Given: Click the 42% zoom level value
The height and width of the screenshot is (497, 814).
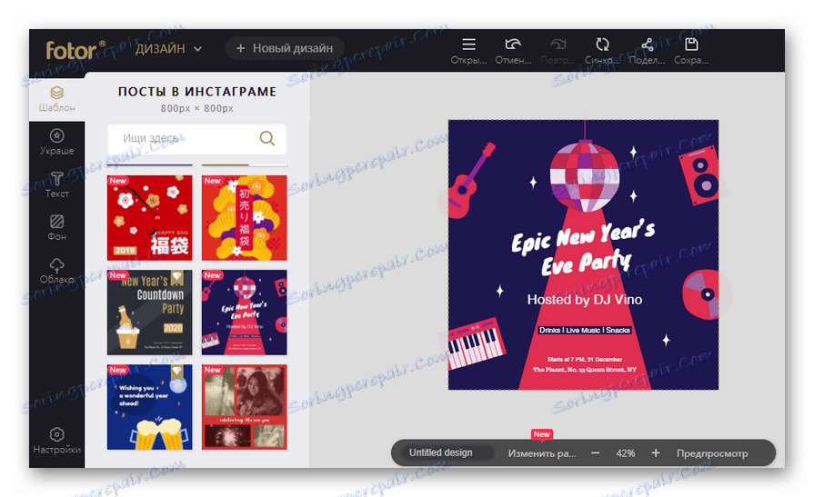Looking at the screenshot, I should click(x=626, y=453).
